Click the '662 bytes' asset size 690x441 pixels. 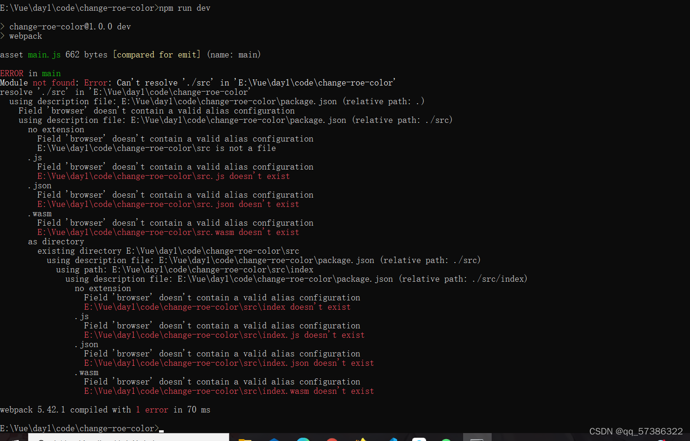(87, 55)
